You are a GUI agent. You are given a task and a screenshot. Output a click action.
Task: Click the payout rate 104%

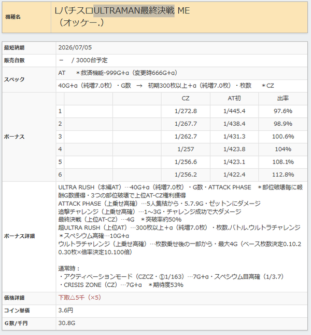coord(283,149)
